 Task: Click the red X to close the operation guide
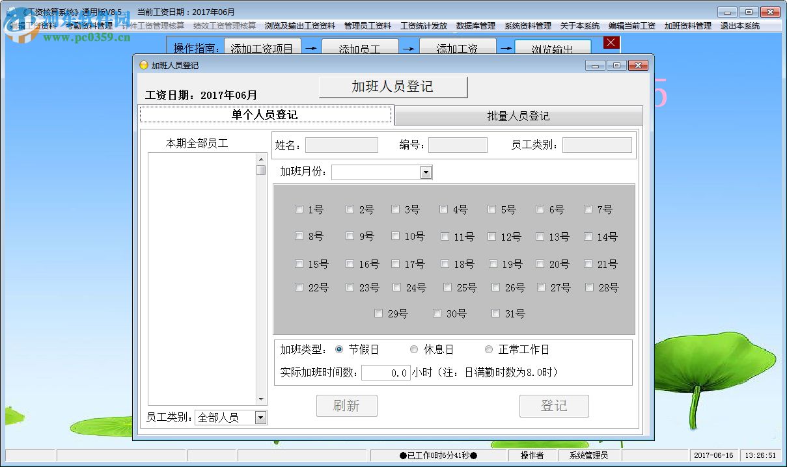pyautogui.click(x=611, y=42)
